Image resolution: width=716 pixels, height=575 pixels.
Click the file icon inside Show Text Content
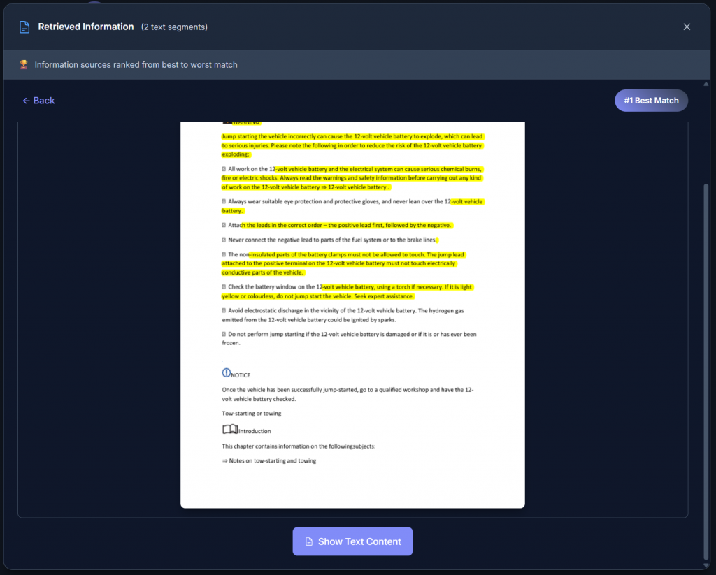[x=309, y=541]
